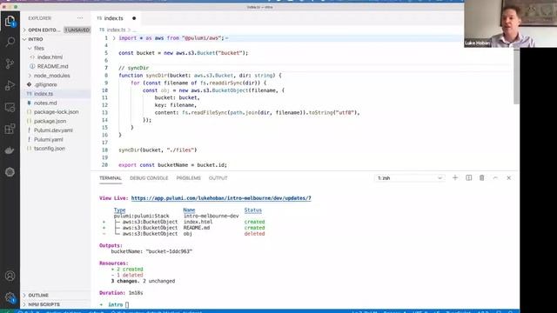Click the 'Duration: 1m18s' line
Image resolution: width=557 pixels, height=313 pixels.
click(121, 293)
